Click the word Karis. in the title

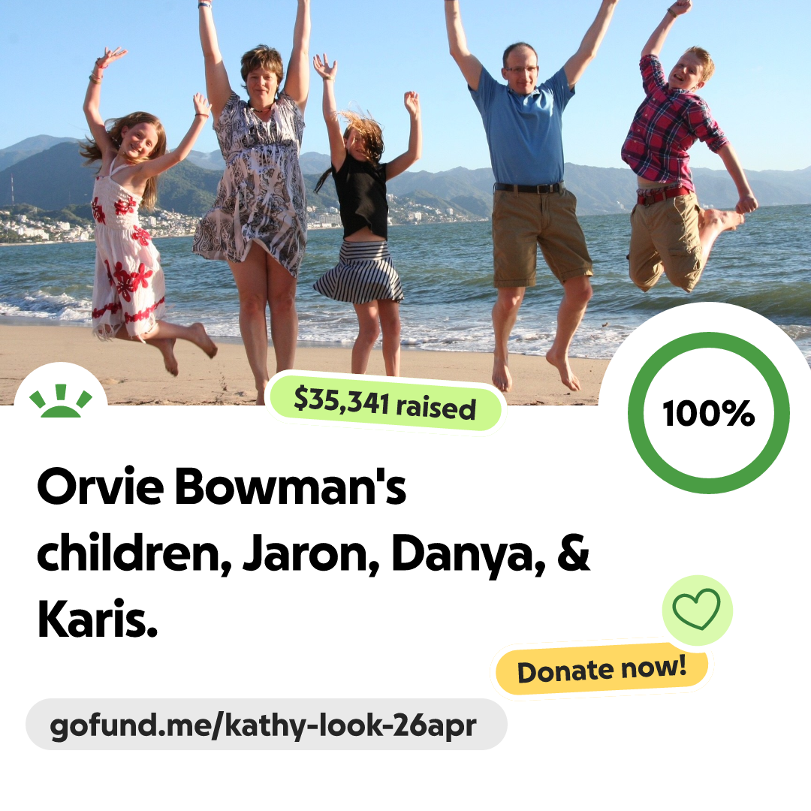click(97, 620)
